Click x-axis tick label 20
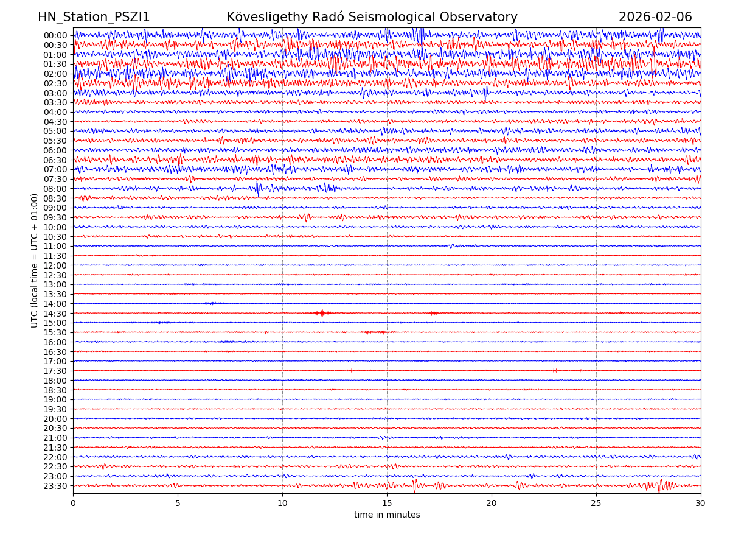Viewport: 730px width, 548px height. [492, 504]
